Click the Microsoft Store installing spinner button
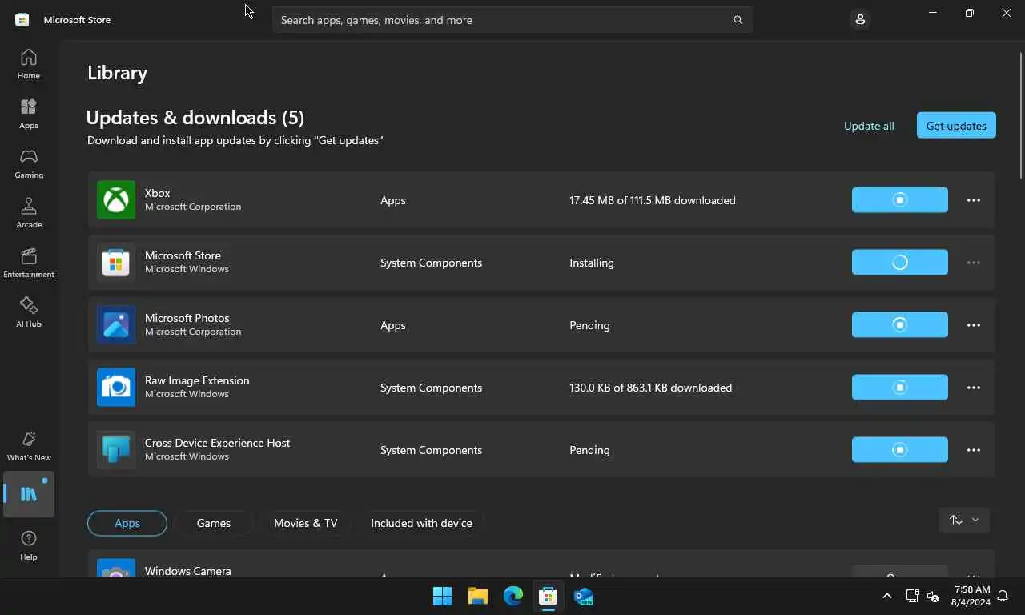This screenshot has width=1025, height=615. pos(899,263)
